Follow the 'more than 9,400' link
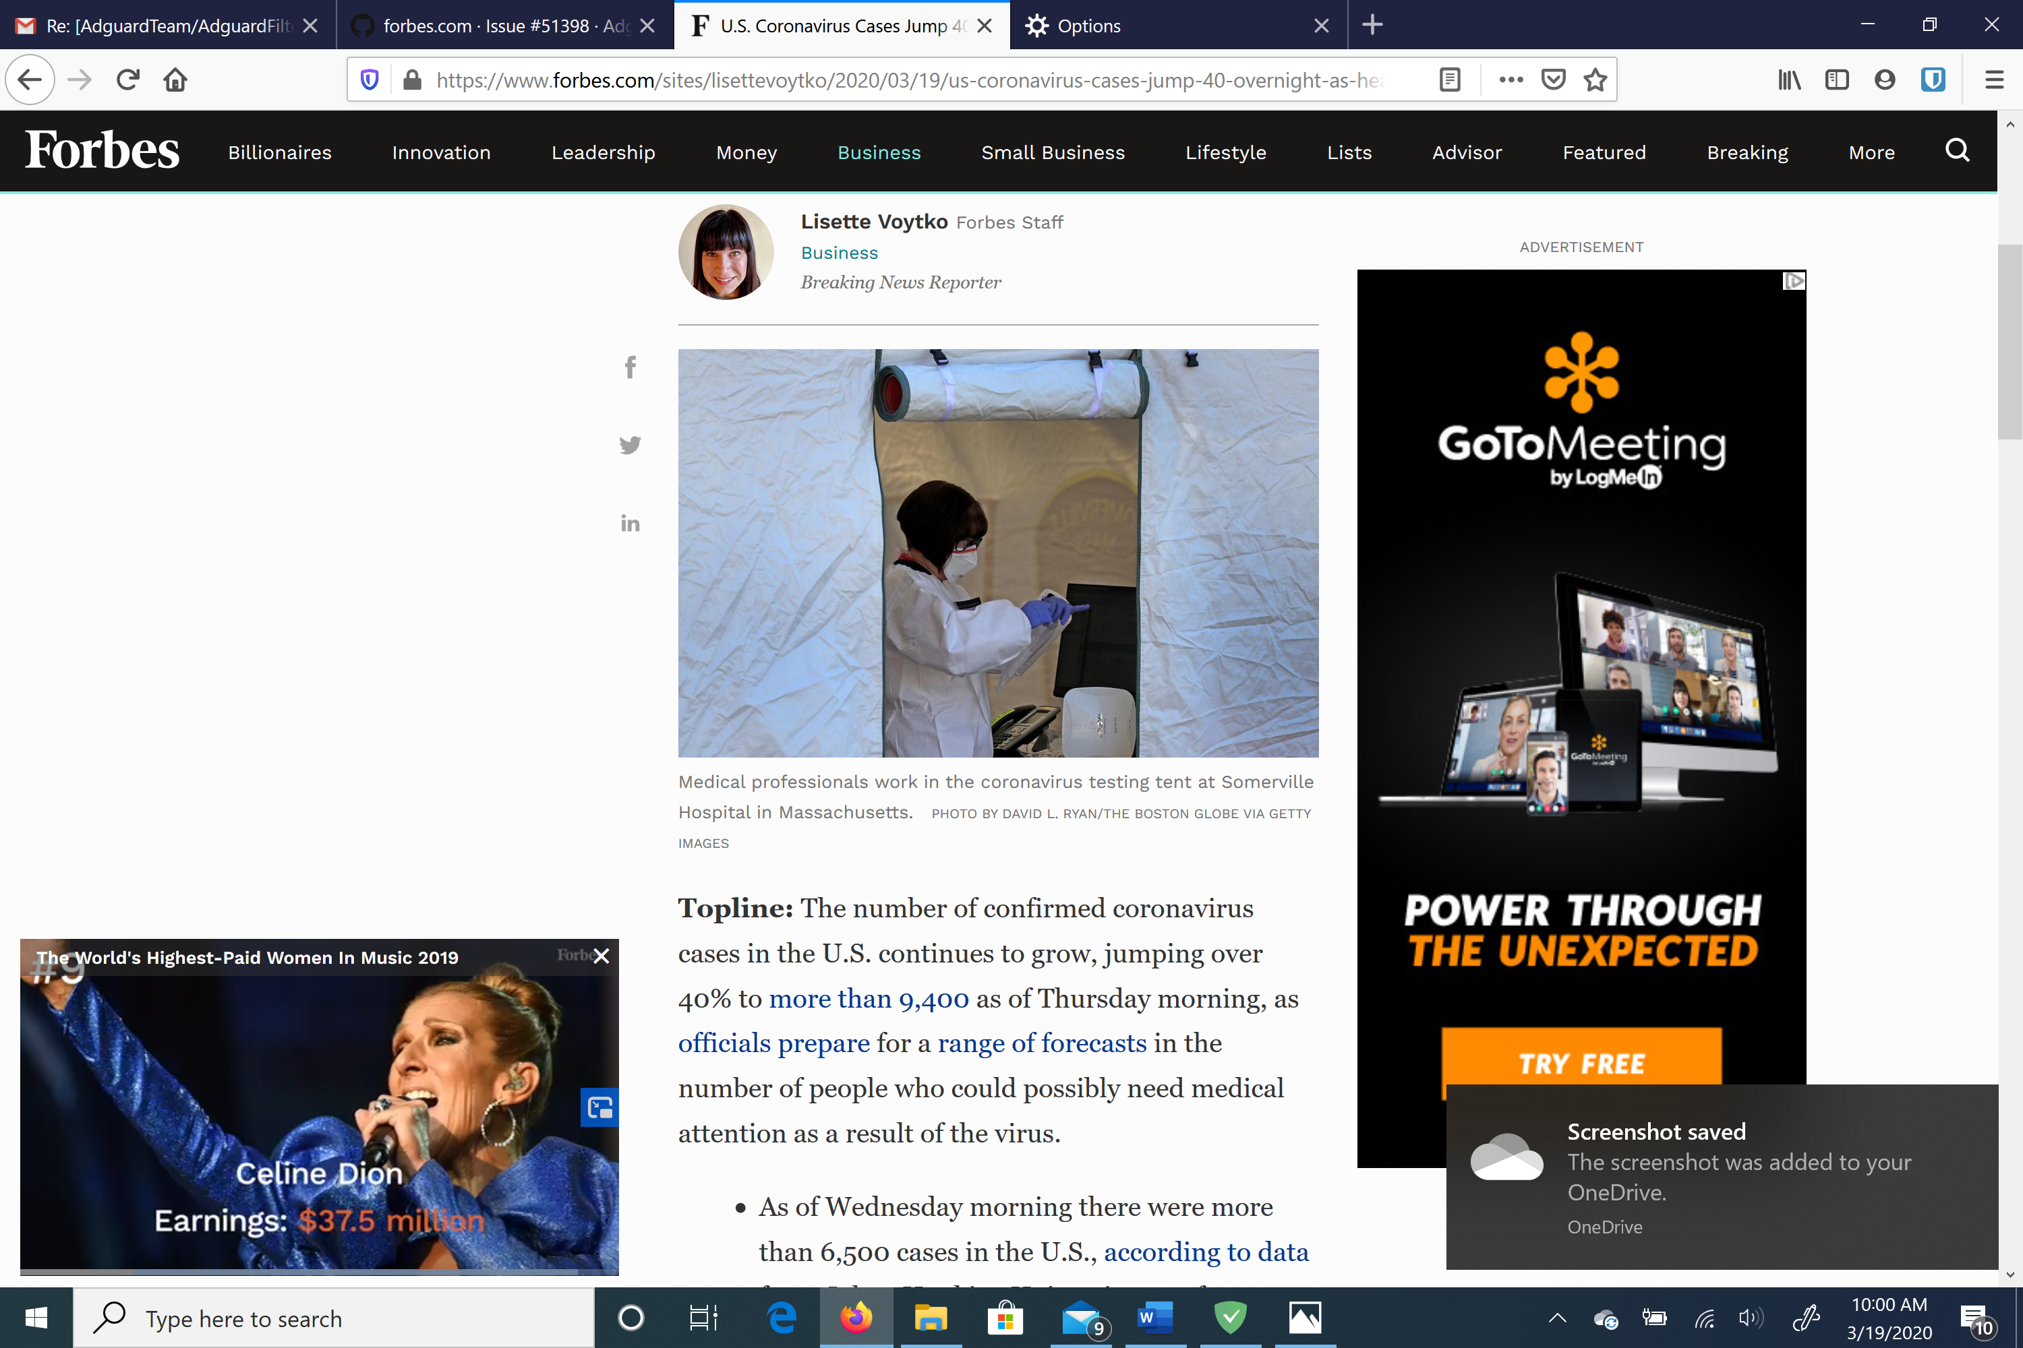This screenshot has height=1348, width=2023. 869,998
